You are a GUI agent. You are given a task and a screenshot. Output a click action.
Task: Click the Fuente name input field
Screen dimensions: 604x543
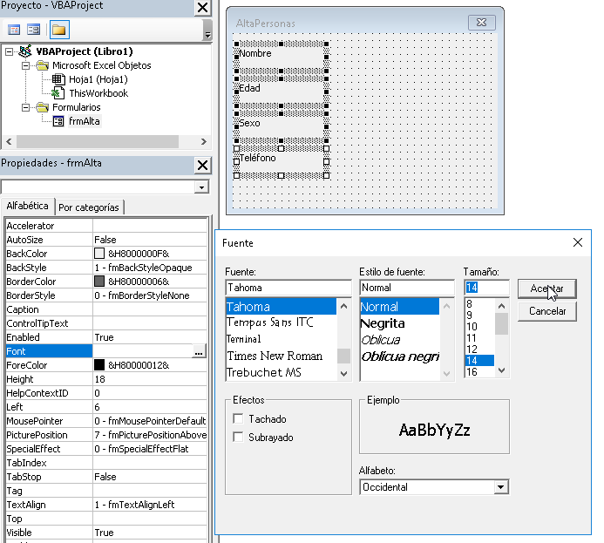288,288
